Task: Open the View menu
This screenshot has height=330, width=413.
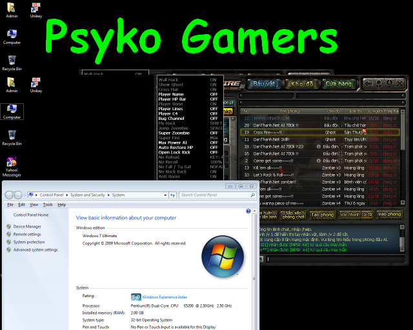Action: 34,205
